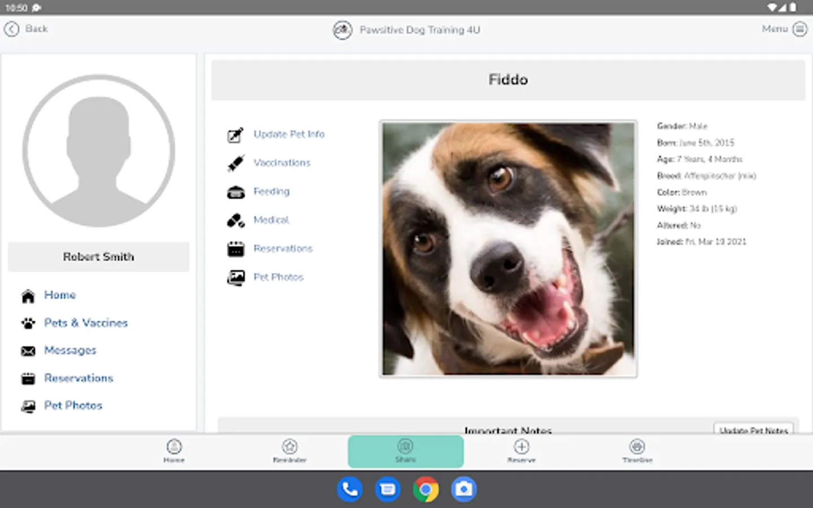The image size is (813, 508).
Task: Select the Feeding bowl icon
Action: coord(235,192)
